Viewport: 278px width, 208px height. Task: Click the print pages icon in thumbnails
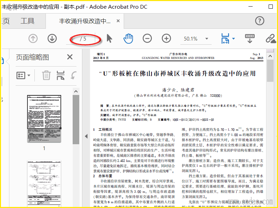(60, 75)
